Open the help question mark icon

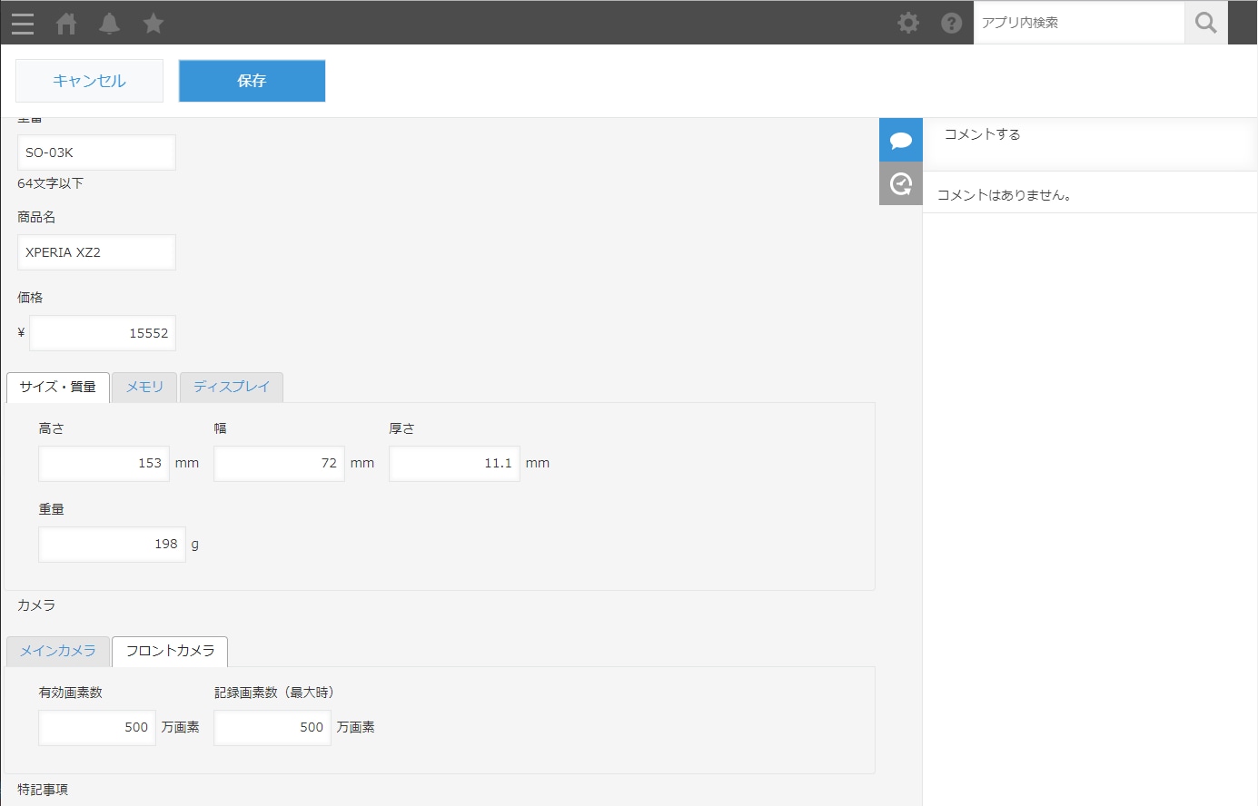point(951,23)
